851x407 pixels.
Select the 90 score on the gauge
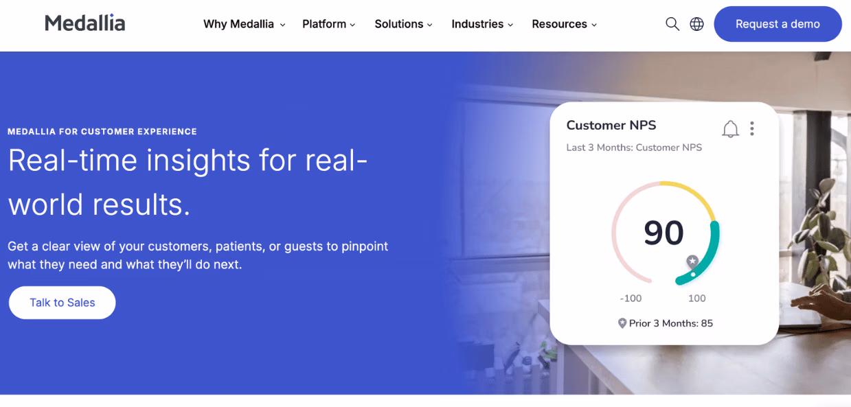click(x=663, y=233)
